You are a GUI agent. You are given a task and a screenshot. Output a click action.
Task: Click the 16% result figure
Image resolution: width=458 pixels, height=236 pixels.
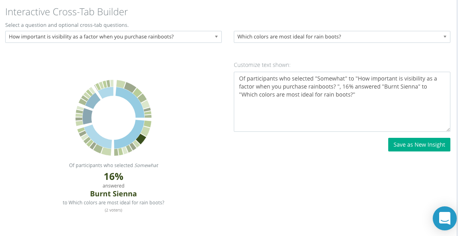(x=113, y=177)
